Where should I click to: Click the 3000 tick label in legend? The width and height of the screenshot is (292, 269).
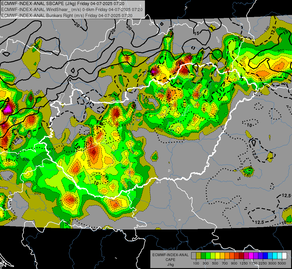click(x=272, y=263)
